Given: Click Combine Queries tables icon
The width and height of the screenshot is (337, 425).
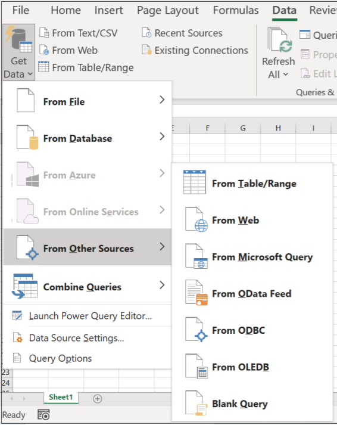Looking at the screenshot, I should click(x=24, y=286).
